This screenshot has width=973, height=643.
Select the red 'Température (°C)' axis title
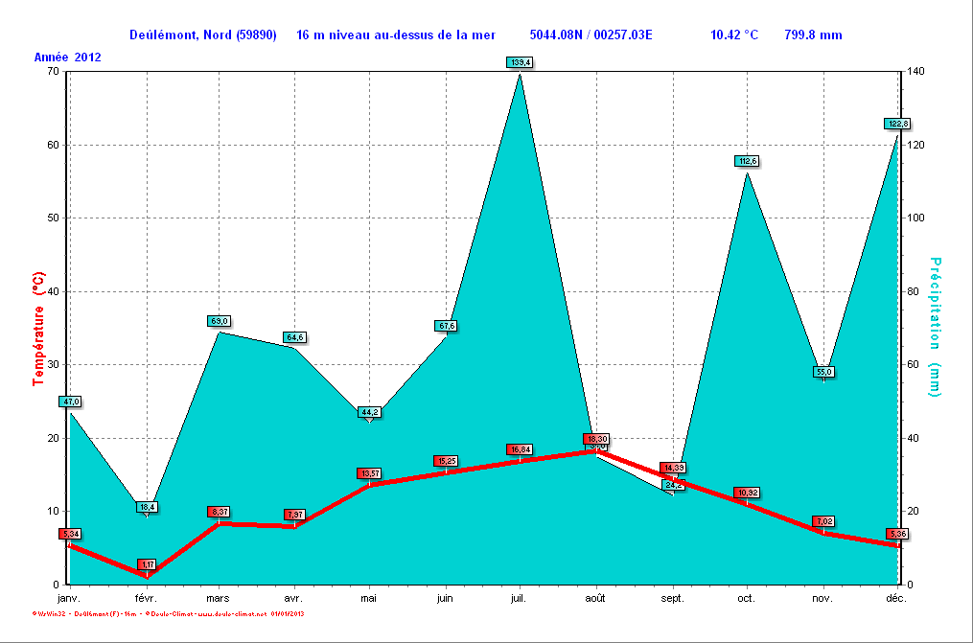point(39,328)
